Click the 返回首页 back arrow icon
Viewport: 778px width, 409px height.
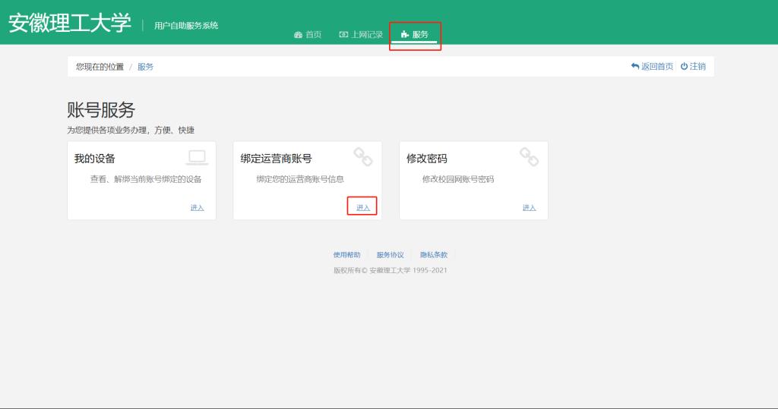tap(635, 67)
